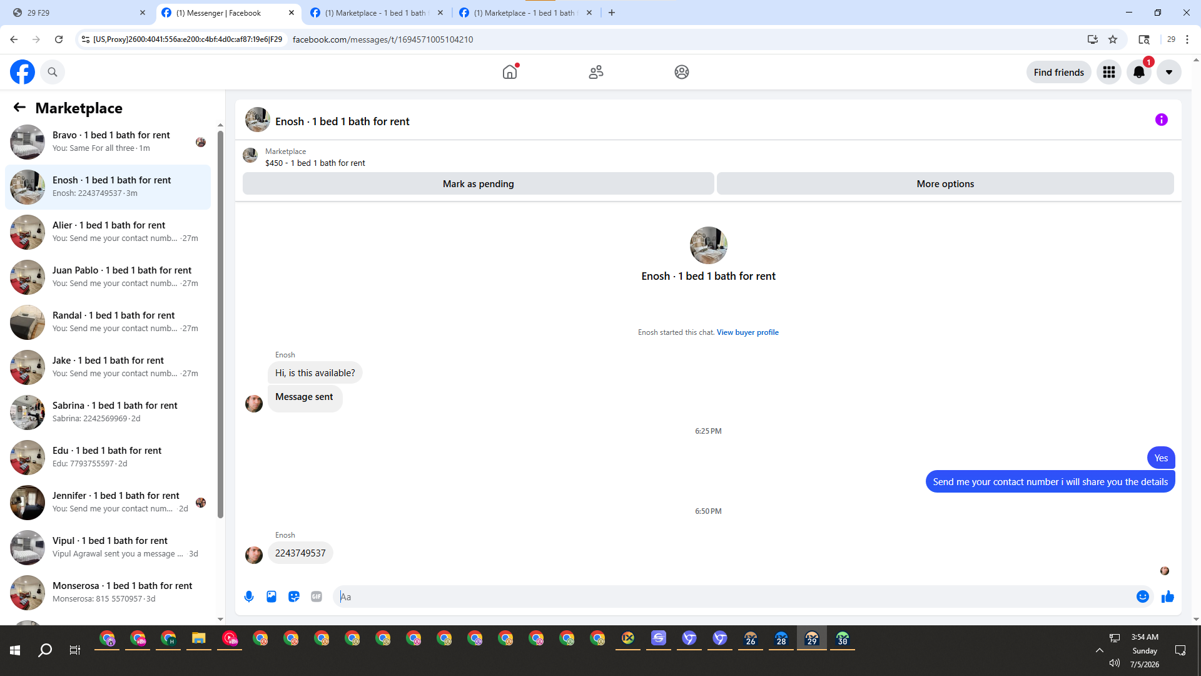Expand the account dropdown arrow
The width and height of the screenshot is (1201, 676).
coord(1169,72)
